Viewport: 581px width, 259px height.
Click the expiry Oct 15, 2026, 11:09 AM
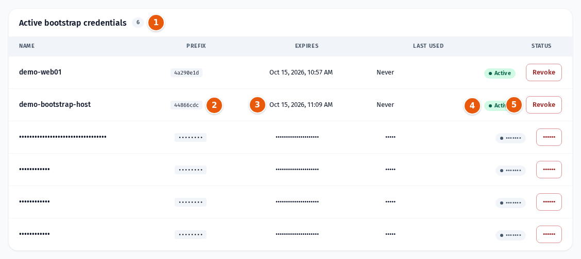tap(301, 105)
